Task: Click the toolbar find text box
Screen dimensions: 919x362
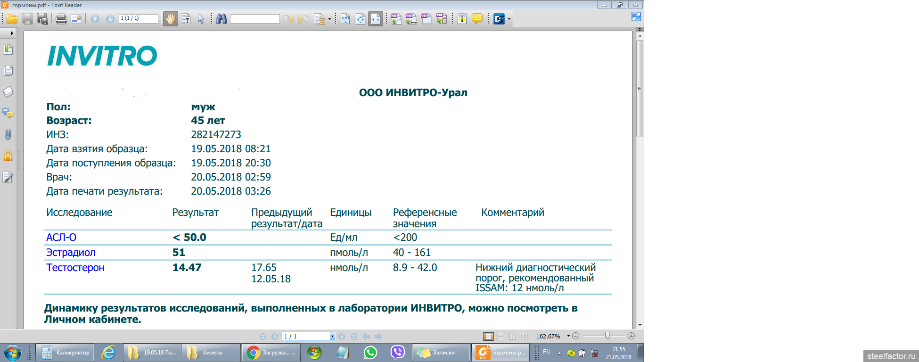Action: pos(254,19)
